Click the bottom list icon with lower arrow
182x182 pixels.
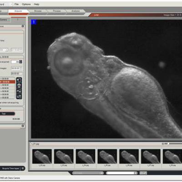19,96
